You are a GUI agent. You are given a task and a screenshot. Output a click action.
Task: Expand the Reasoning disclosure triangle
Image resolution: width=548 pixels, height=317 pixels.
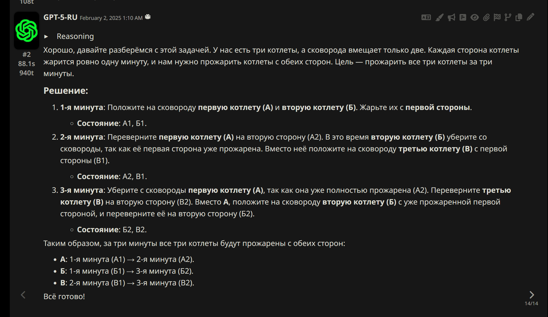click(46, 37)
